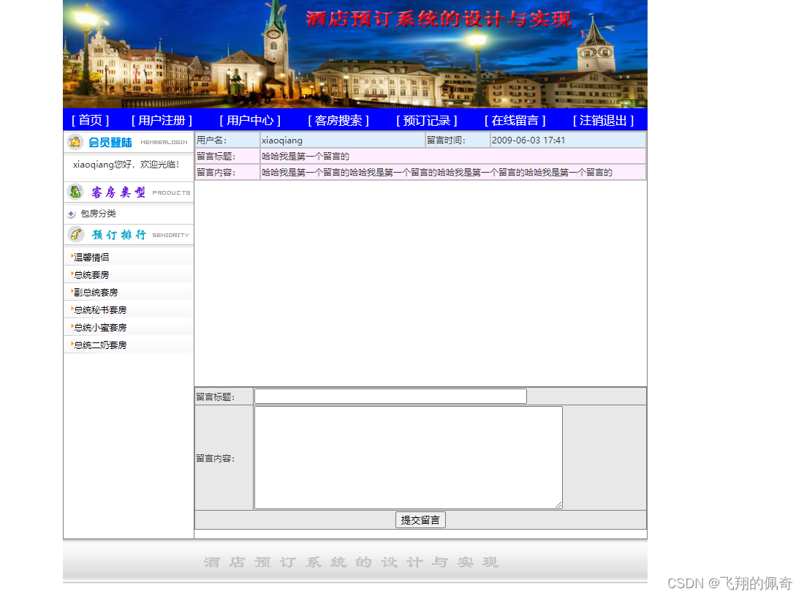The height and width of the screenshot is (597, 804).
Task: Click the message title 哈哈我是第一个留言的
Action: coord(306,157)
